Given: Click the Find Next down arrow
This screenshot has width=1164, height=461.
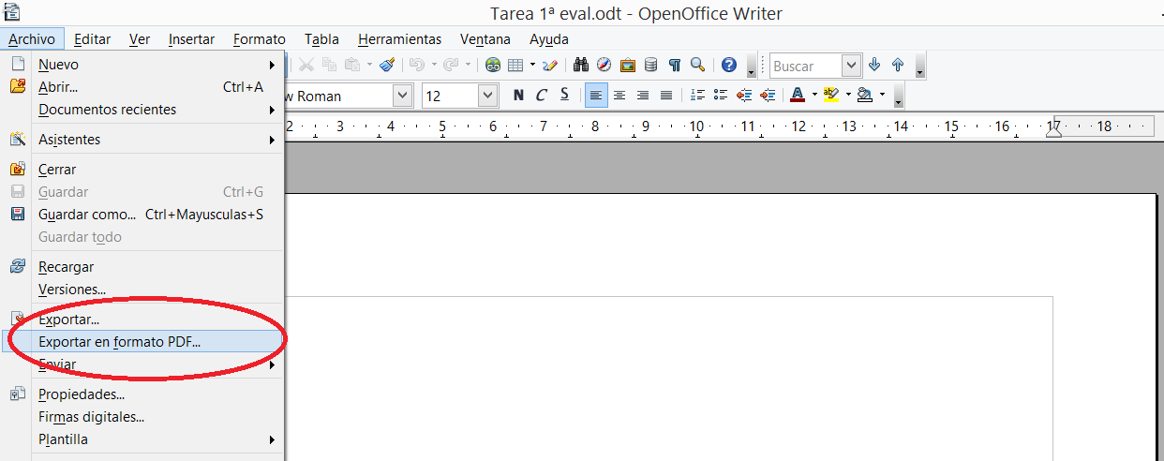Looking at the screenshot, I should pos(874,66).
